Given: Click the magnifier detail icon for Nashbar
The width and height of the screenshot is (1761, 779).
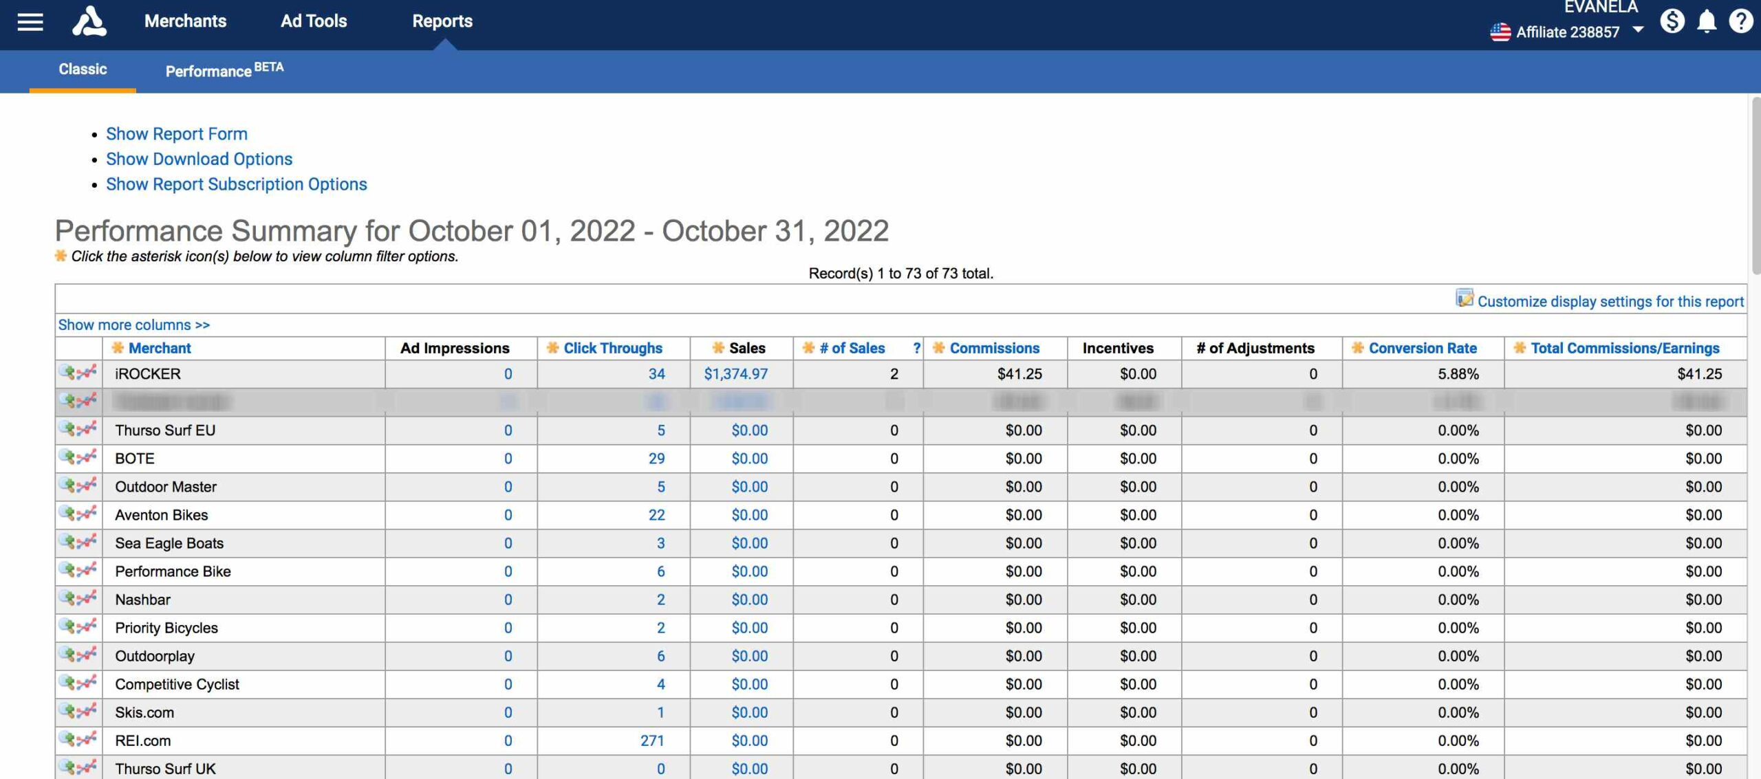Looking at the screenshot, I should (x=67, y=597).
